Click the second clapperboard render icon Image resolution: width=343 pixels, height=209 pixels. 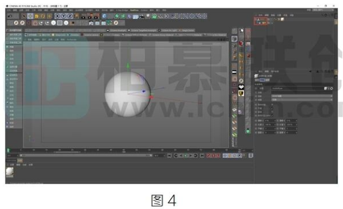point(90,16)
